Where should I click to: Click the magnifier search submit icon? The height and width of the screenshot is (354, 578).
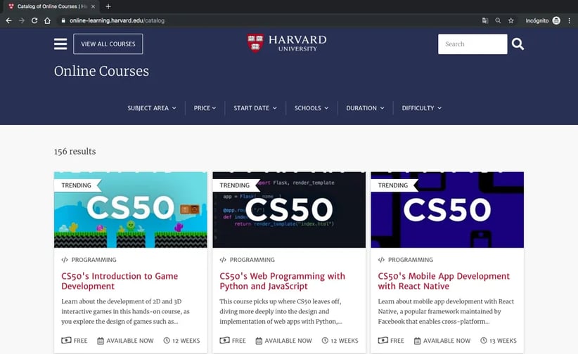tap(518, 44)
